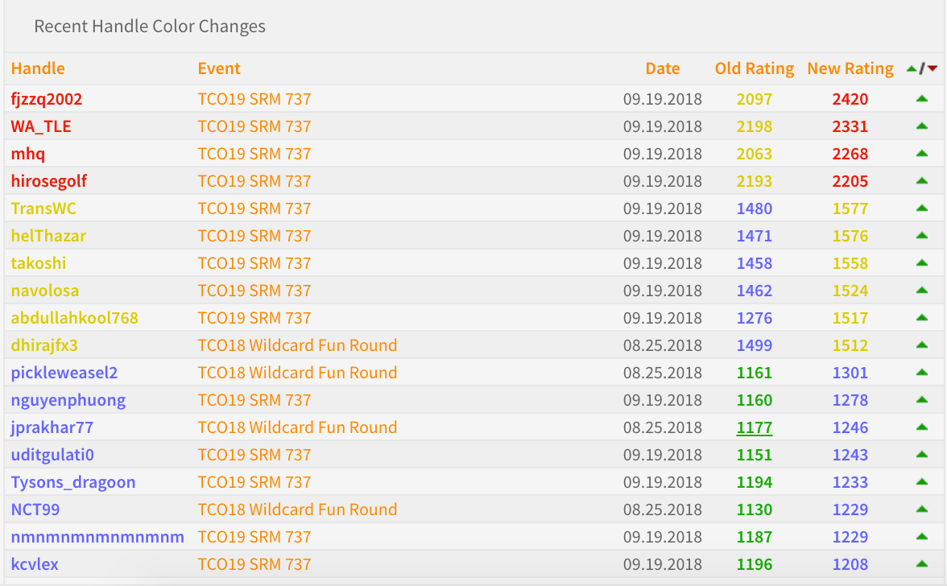
Task: Sort by the Date column header
Action: pyautogui.click(x=663, y=68)
